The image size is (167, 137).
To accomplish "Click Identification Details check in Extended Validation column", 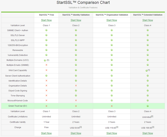I will point(148,81).
